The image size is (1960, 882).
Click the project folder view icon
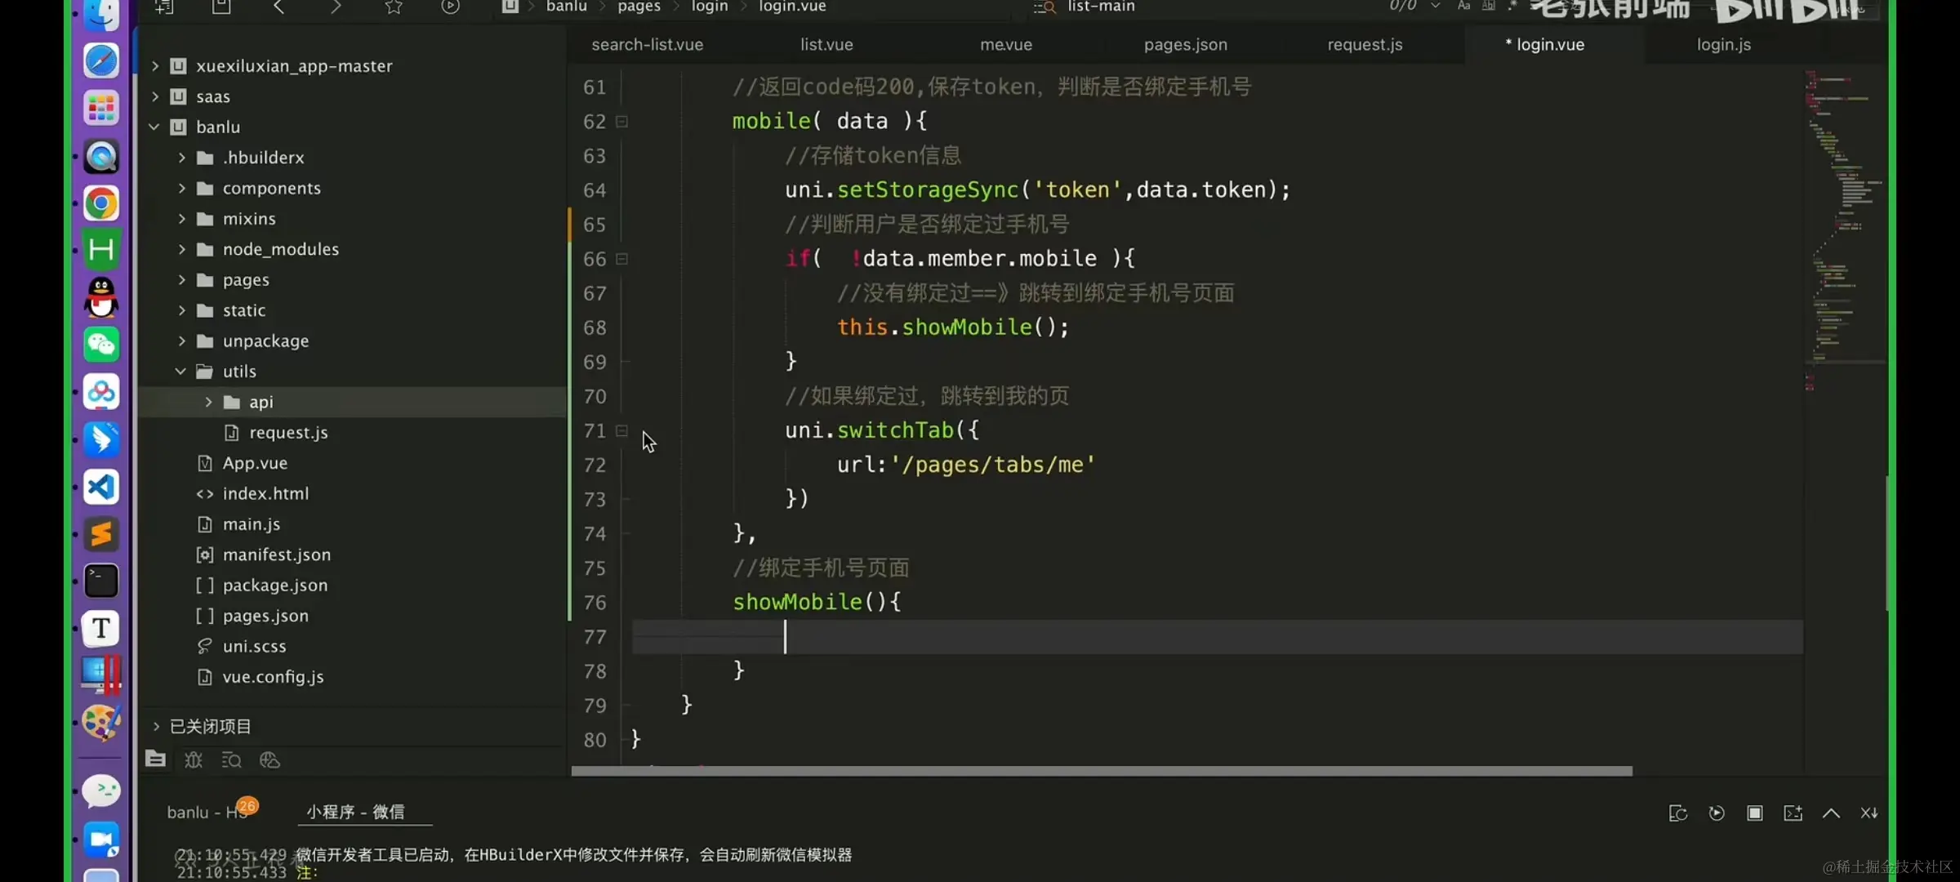tap(155, 759)
